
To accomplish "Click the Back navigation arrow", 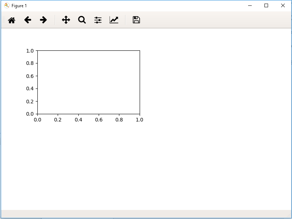I will (28, 20).
